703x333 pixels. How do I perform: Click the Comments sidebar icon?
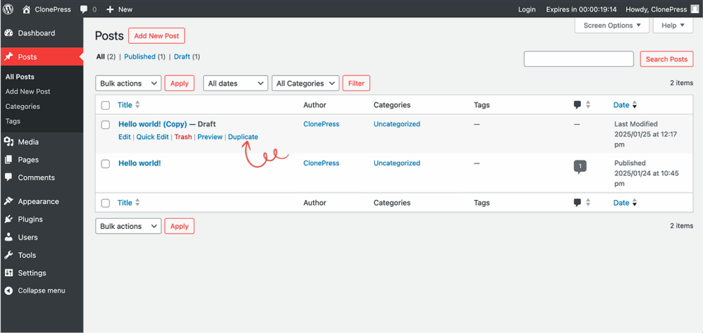[8, 177]
